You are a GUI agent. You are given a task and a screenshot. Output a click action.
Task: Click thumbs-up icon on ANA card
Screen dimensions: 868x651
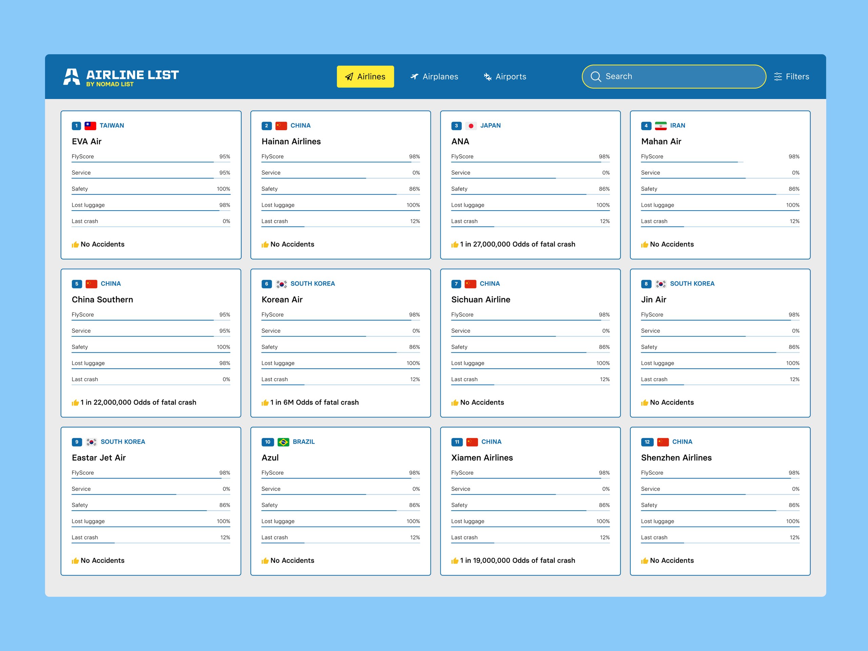(455, 244)
